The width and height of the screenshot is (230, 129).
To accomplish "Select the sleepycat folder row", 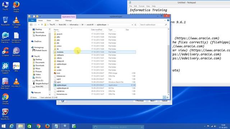I will 95,61.
